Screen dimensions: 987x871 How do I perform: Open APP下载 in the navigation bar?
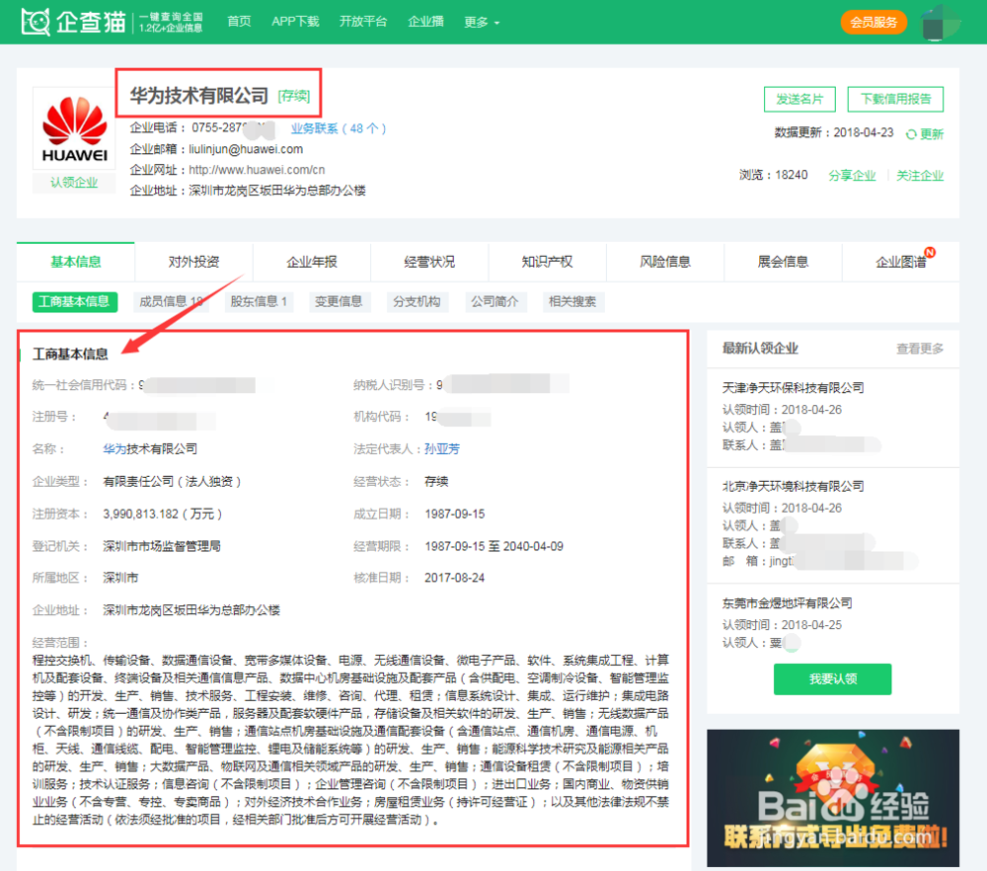[295, 22]
